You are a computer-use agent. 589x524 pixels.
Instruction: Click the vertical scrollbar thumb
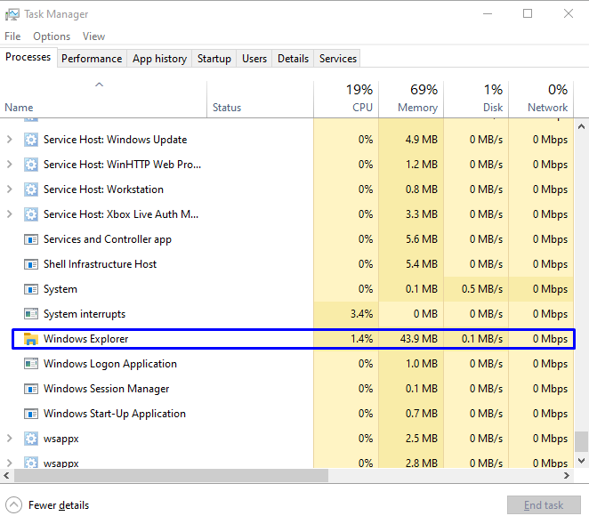581,442
